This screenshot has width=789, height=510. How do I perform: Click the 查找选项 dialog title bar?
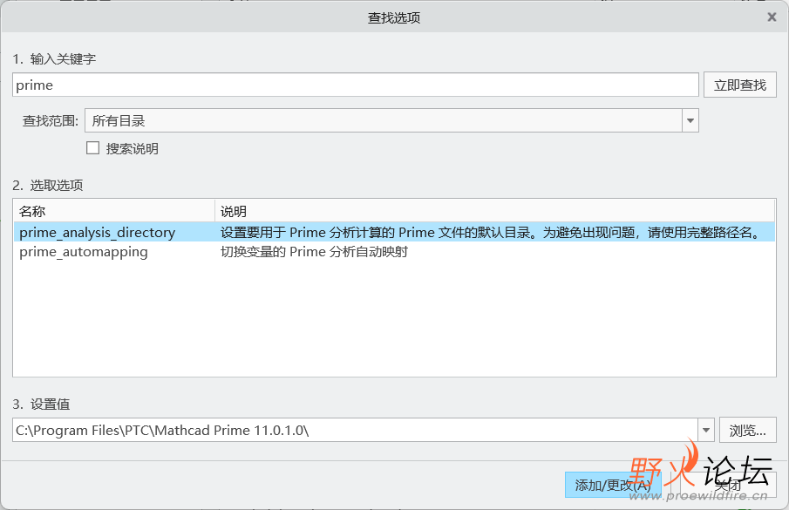point(394,17)
